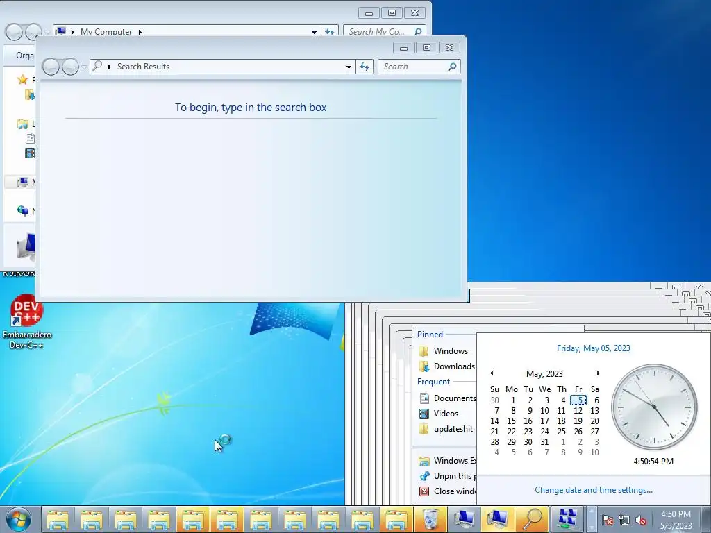Viewport: 711px width, 533px height.
Task: Click Friday, May 05, 2023 heading
Action: 593,348
